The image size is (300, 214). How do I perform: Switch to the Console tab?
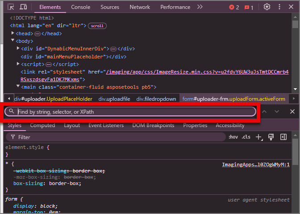(81, 7)
